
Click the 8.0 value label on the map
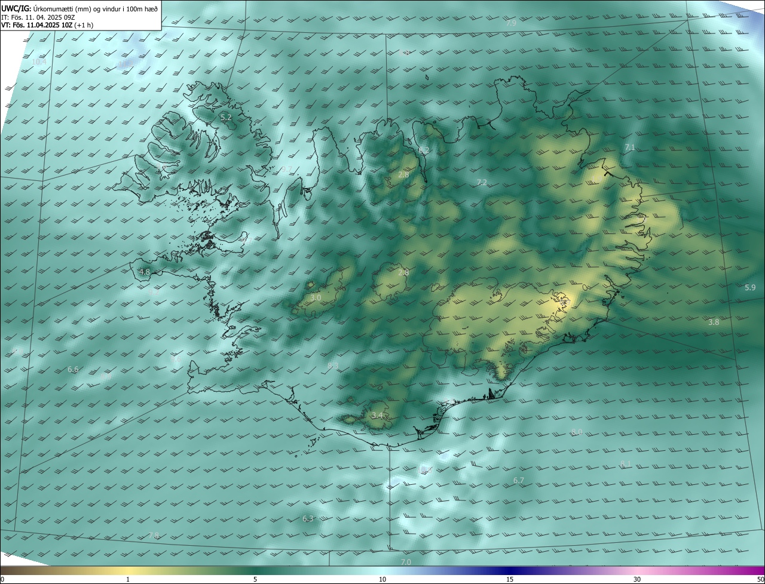click(x=577, y=432)
